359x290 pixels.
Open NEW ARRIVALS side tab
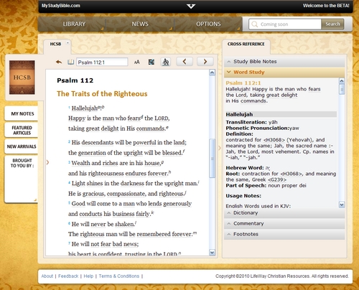pos(22,146)
